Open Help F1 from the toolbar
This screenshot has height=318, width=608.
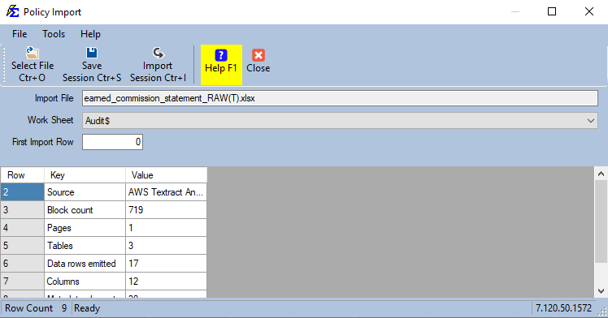tap(221, 65)
